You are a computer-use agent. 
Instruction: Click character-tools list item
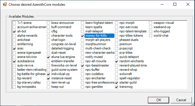click(62, 36)
